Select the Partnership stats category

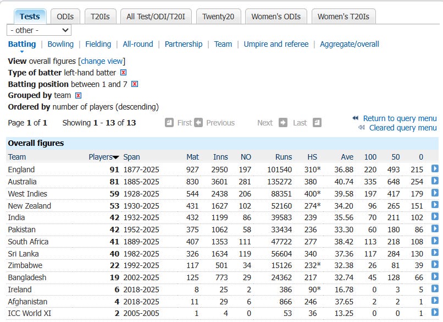[184, 44]
